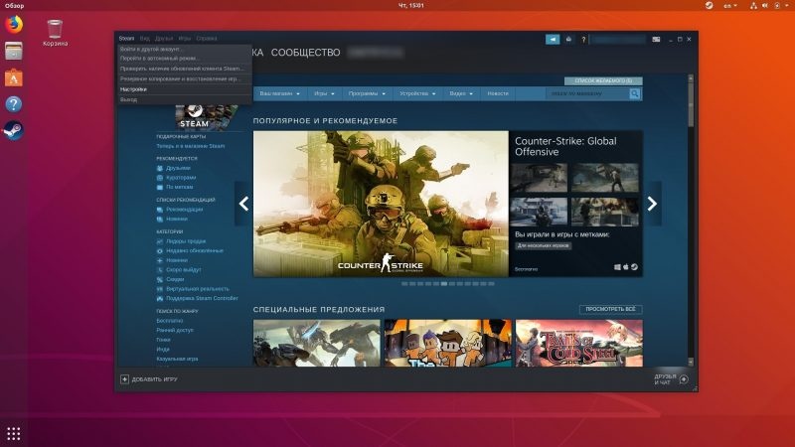Open the Виртуальная реальность category
The image size is (795, 447).
coord(193,289)
